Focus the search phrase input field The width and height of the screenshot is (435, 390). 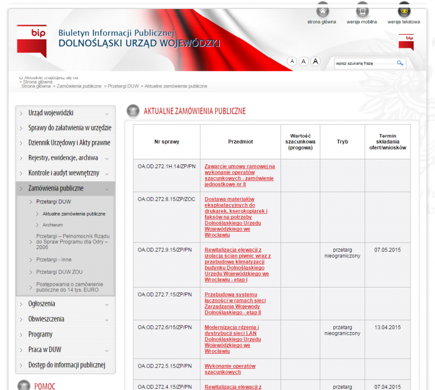coord(364,64)
